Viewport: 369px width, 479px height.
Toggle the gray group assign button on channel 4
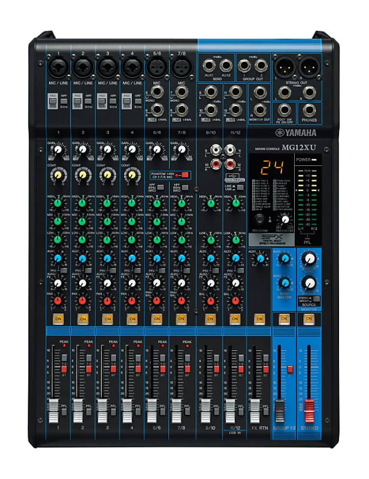click(138, 358)
